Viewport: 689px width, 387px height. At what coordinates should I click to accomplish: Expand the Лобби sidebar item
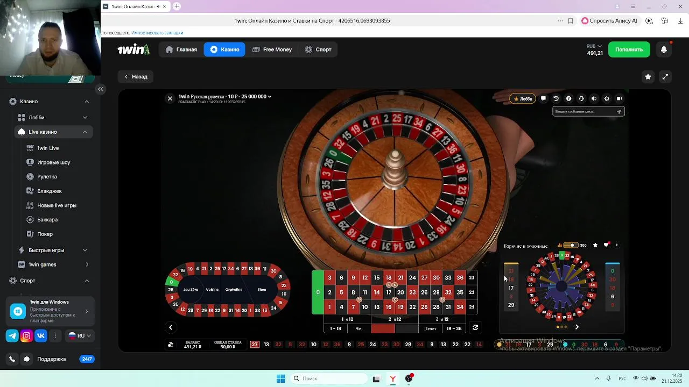pyautogui.click(x=85, y=118)
